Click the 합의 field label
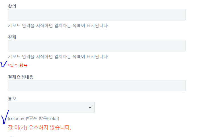218x137 pixels. pos(12,6)
